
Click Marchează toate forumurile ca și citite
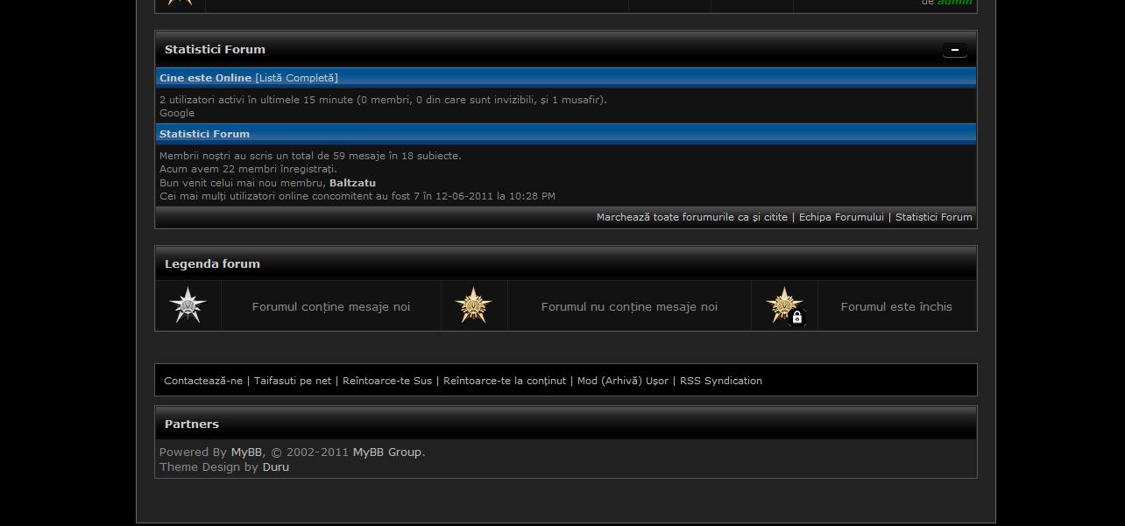pyautogui.click(x=691, y=217)
